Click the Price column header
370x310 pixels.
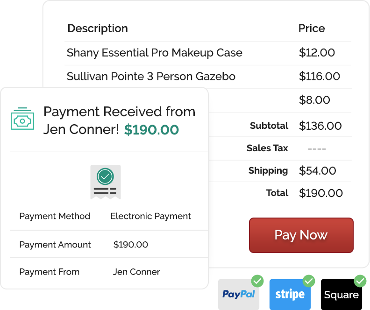click(312, 28)
